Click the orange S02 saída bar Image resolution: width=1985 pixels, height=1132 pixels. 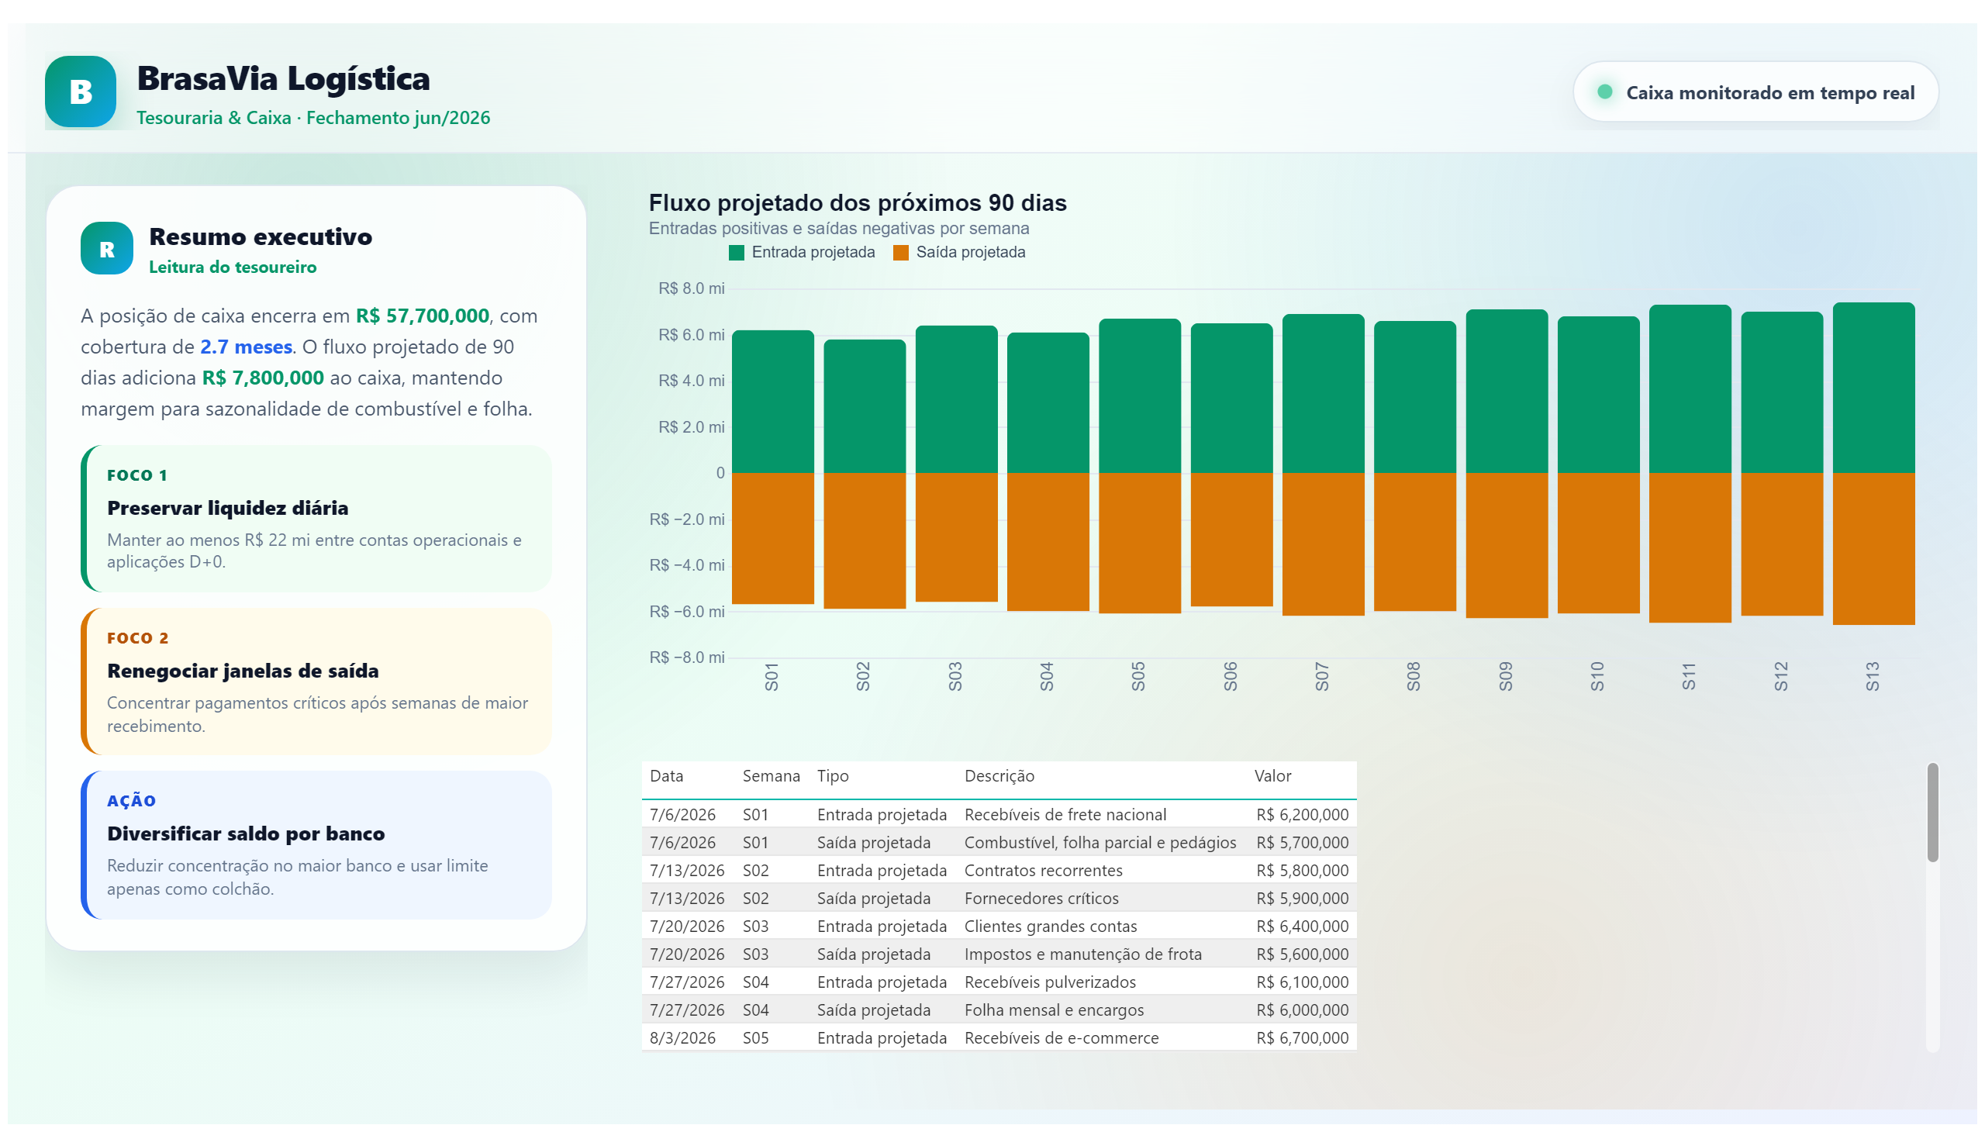[865, 540]
